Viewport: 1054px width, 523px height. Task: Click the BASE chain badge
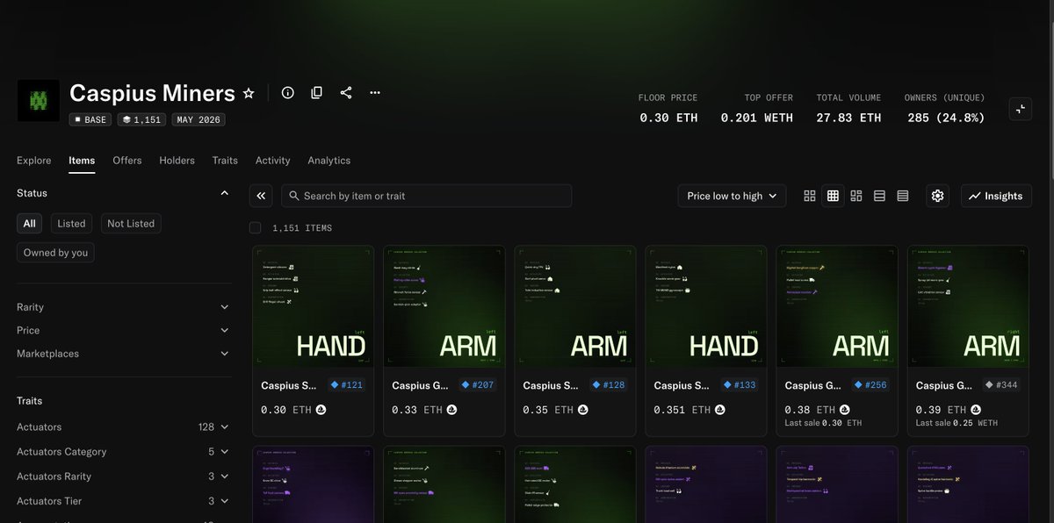90,119
